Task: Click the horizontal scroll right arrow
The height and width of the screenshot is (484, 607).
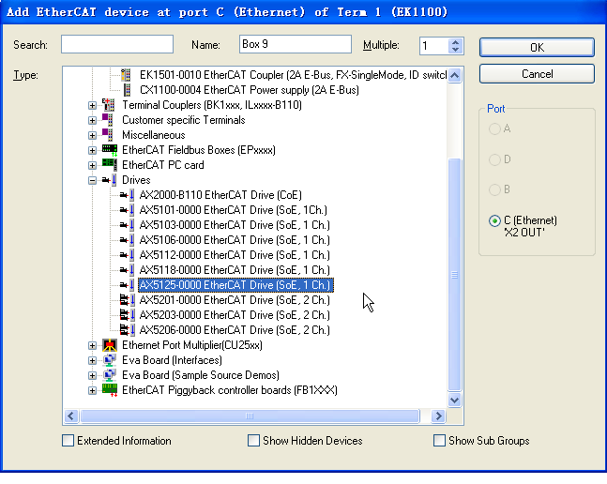Action: pyautogui.click(x=439, y=416)
